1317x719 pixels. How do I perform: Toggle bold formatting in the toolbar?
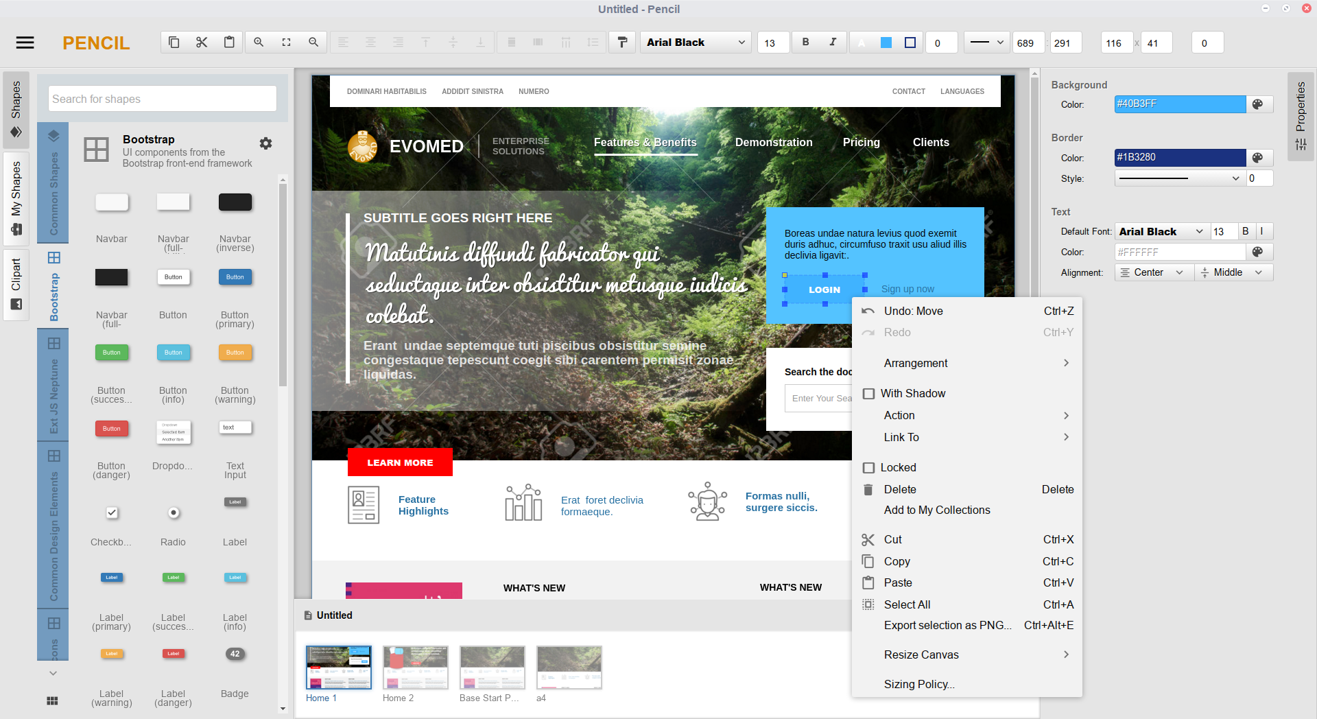[x=805, y=42]
